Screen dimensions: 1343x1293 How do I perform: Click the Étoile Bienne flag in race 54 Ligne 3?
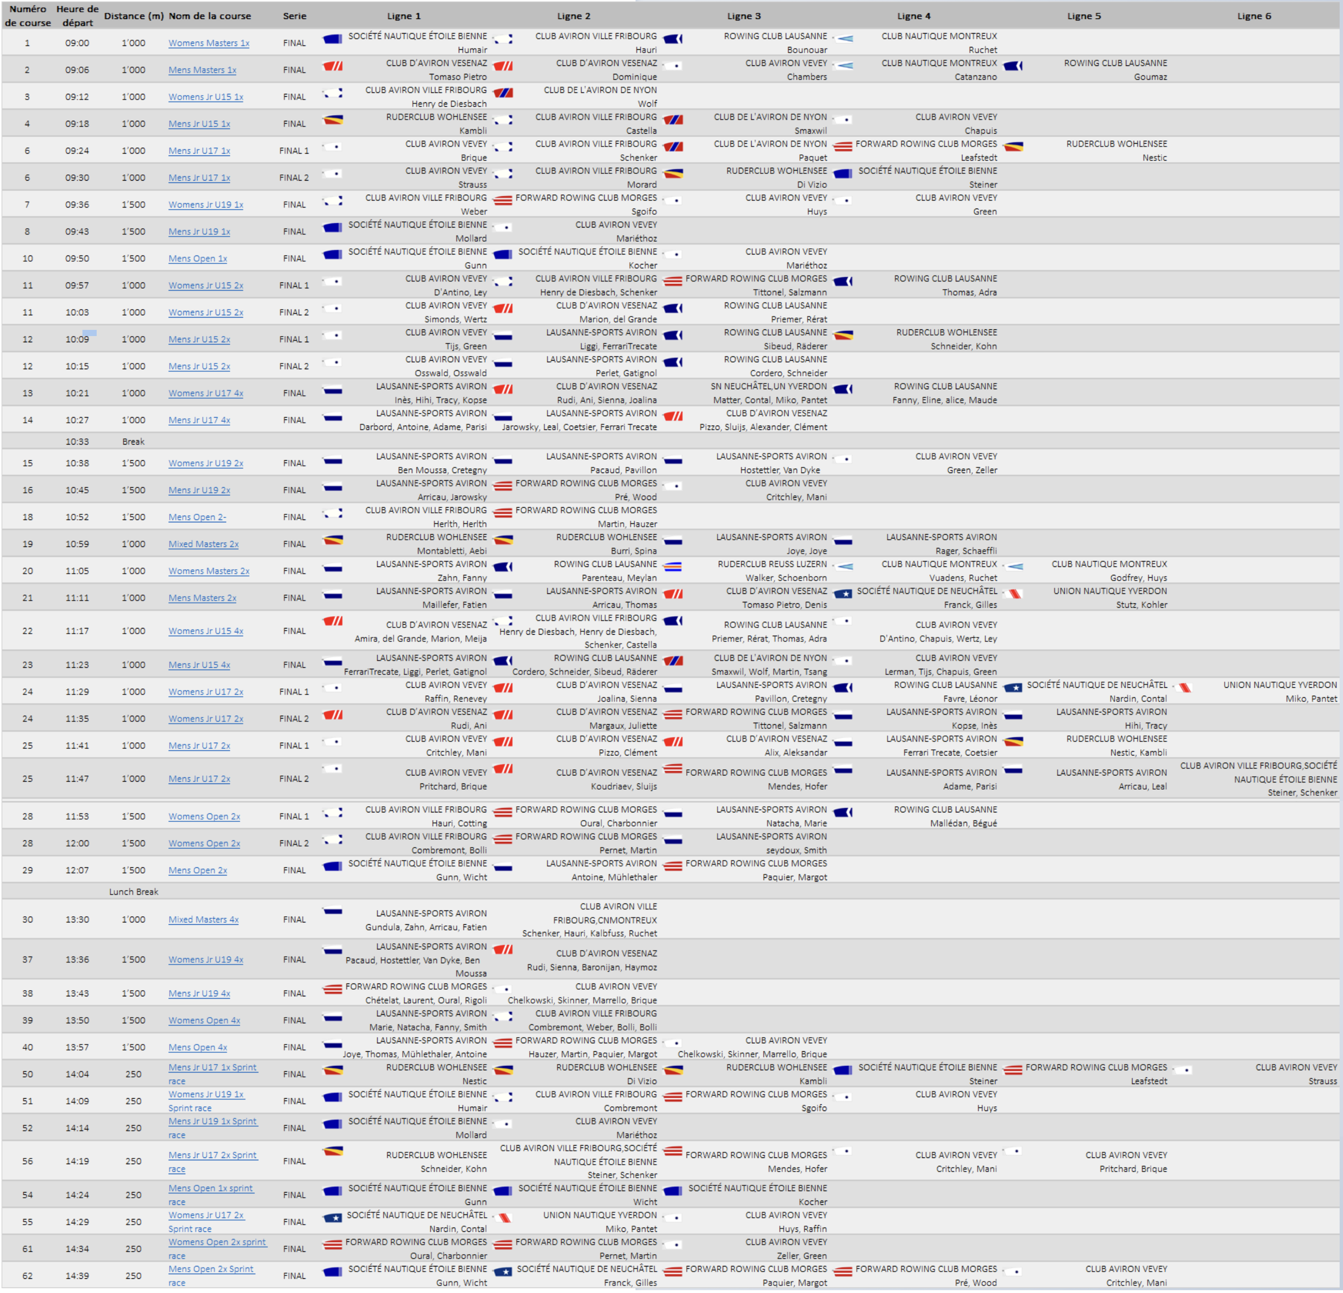pos(672,1192)
